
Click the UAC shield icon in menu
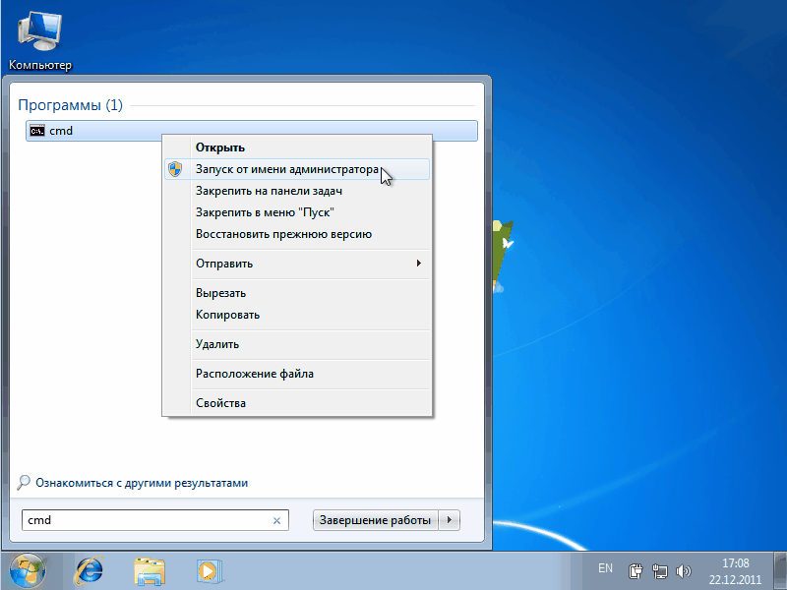175,169
